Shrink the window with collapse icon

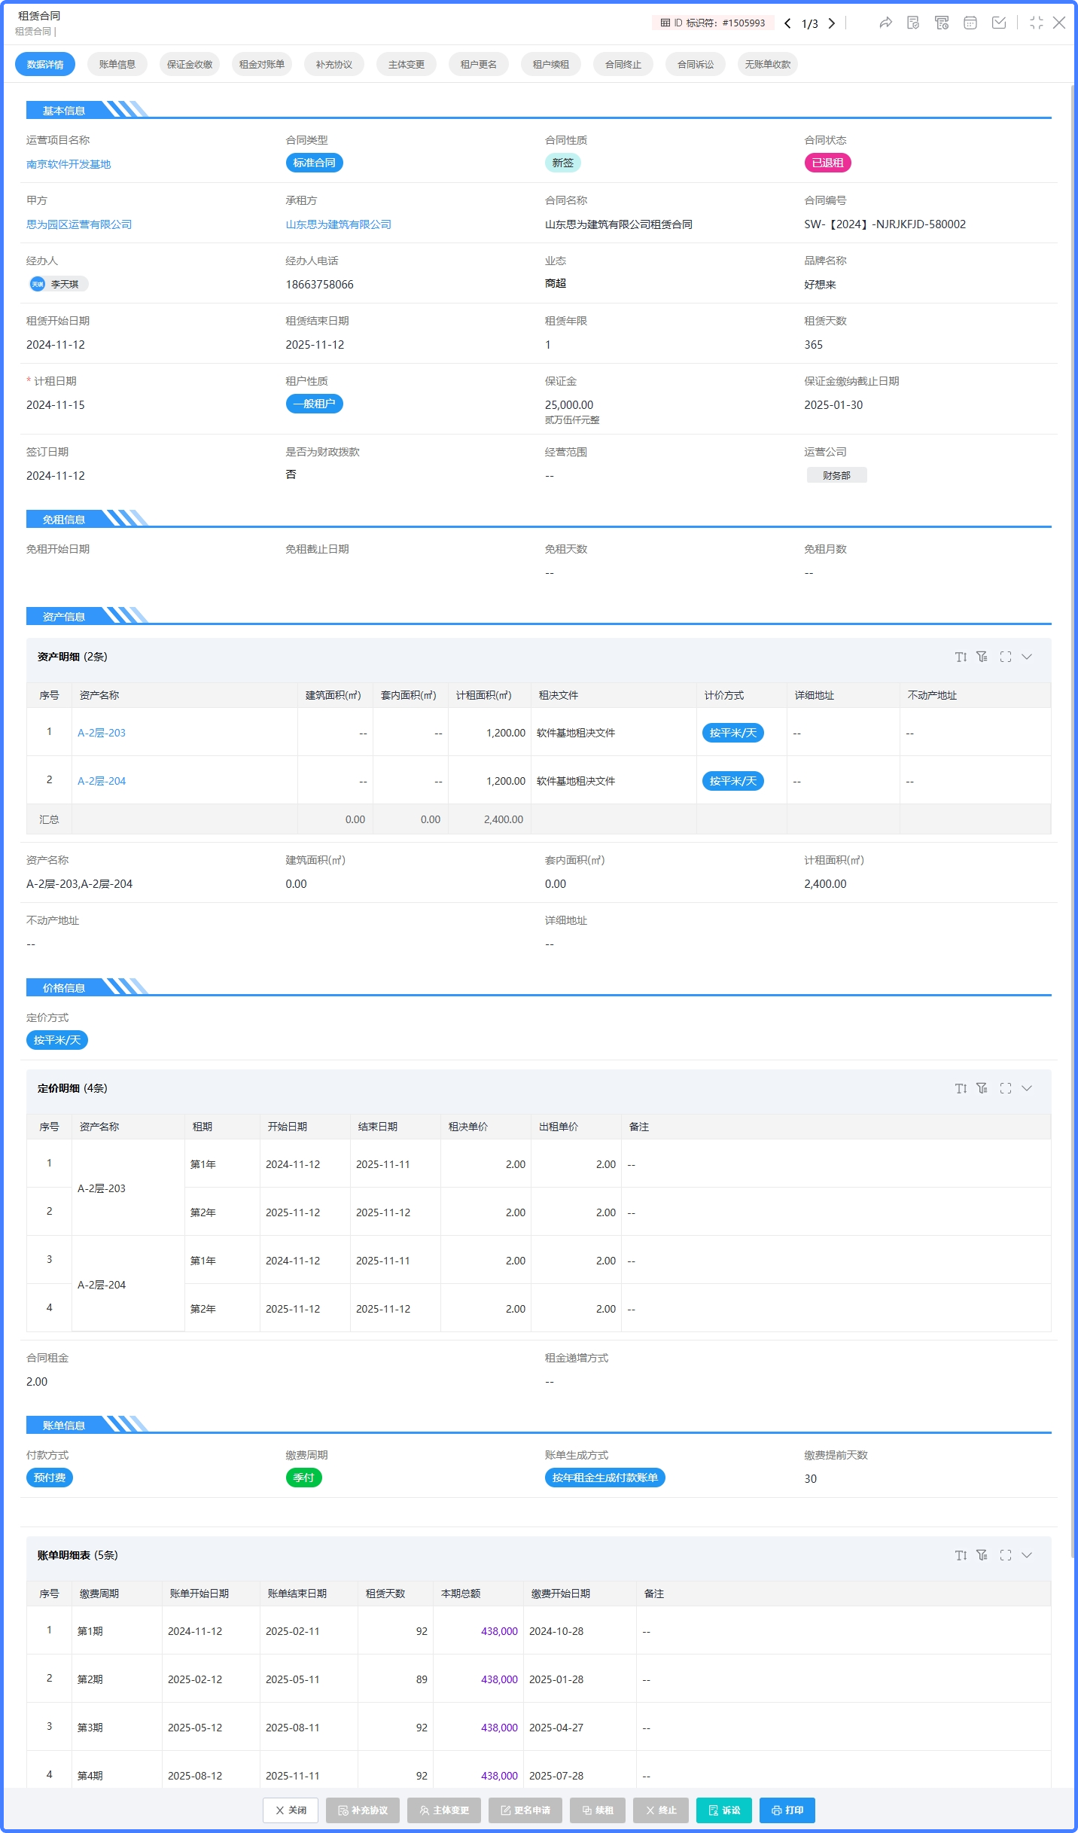point(1037,23)
